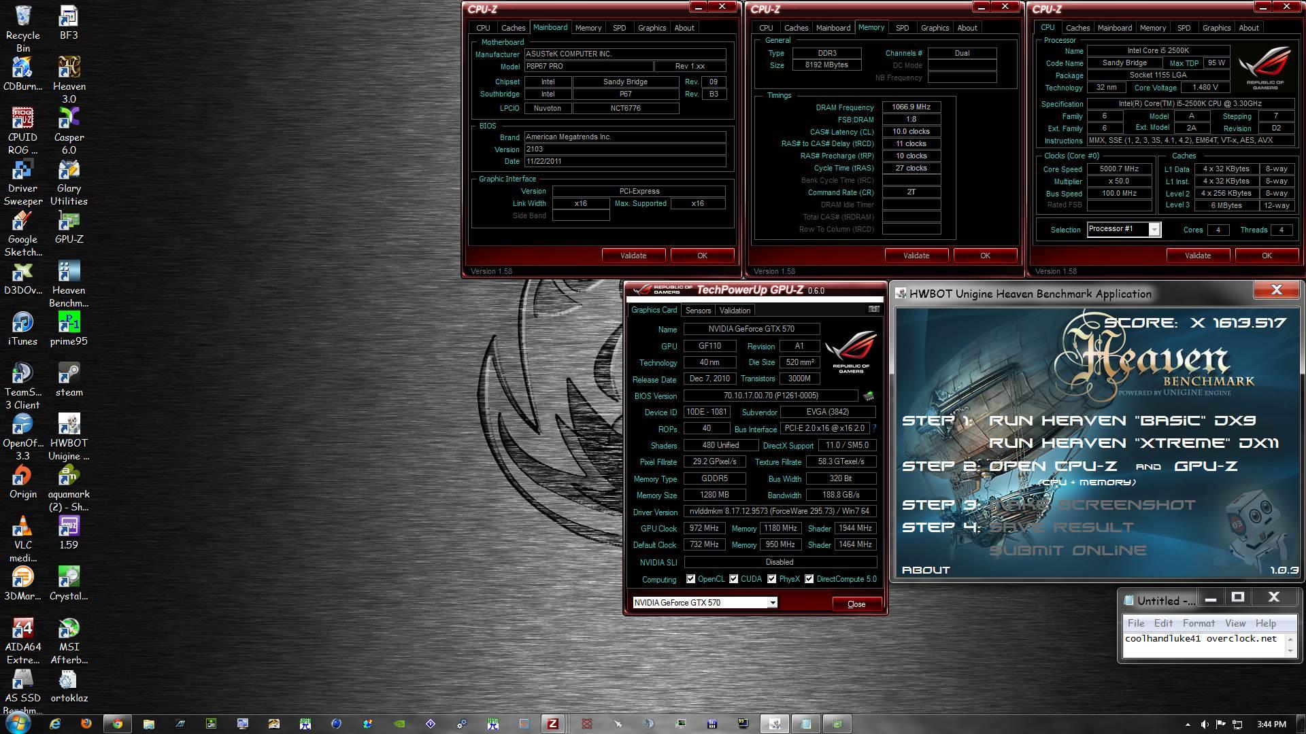1306x734 pixels.
Task: Open OpenOffice 3.3 desktop icon
Action: tap(22, 436)
